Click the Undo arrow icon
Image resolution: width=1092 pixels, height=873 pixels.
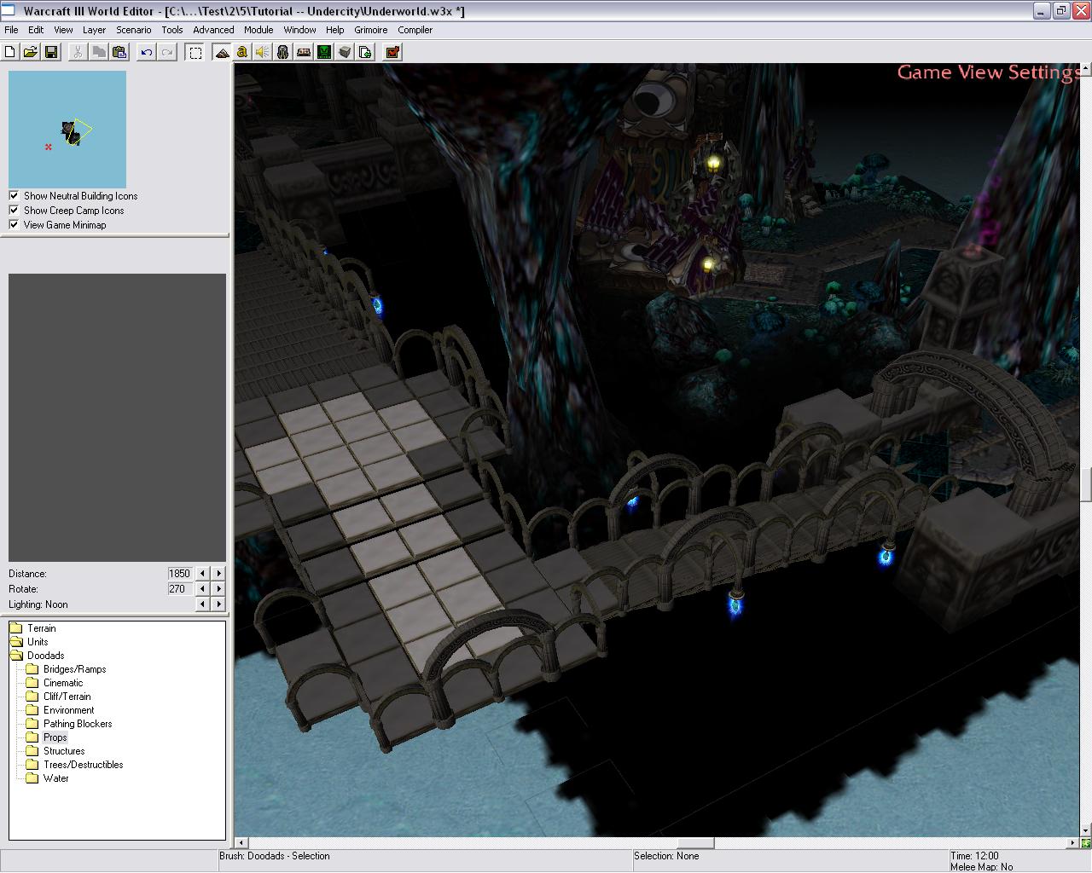pos(147,52)
